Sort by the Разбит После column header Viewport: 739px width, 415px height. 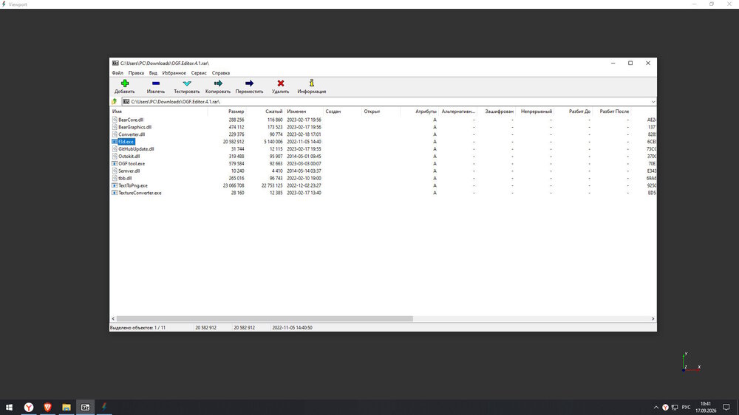coord(612,112)
